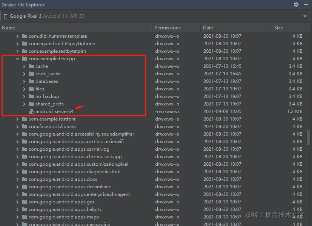The image size is (312, 226).
Task: Click drwxrws--x permissions of code_cache
Action: coord(167,74)
